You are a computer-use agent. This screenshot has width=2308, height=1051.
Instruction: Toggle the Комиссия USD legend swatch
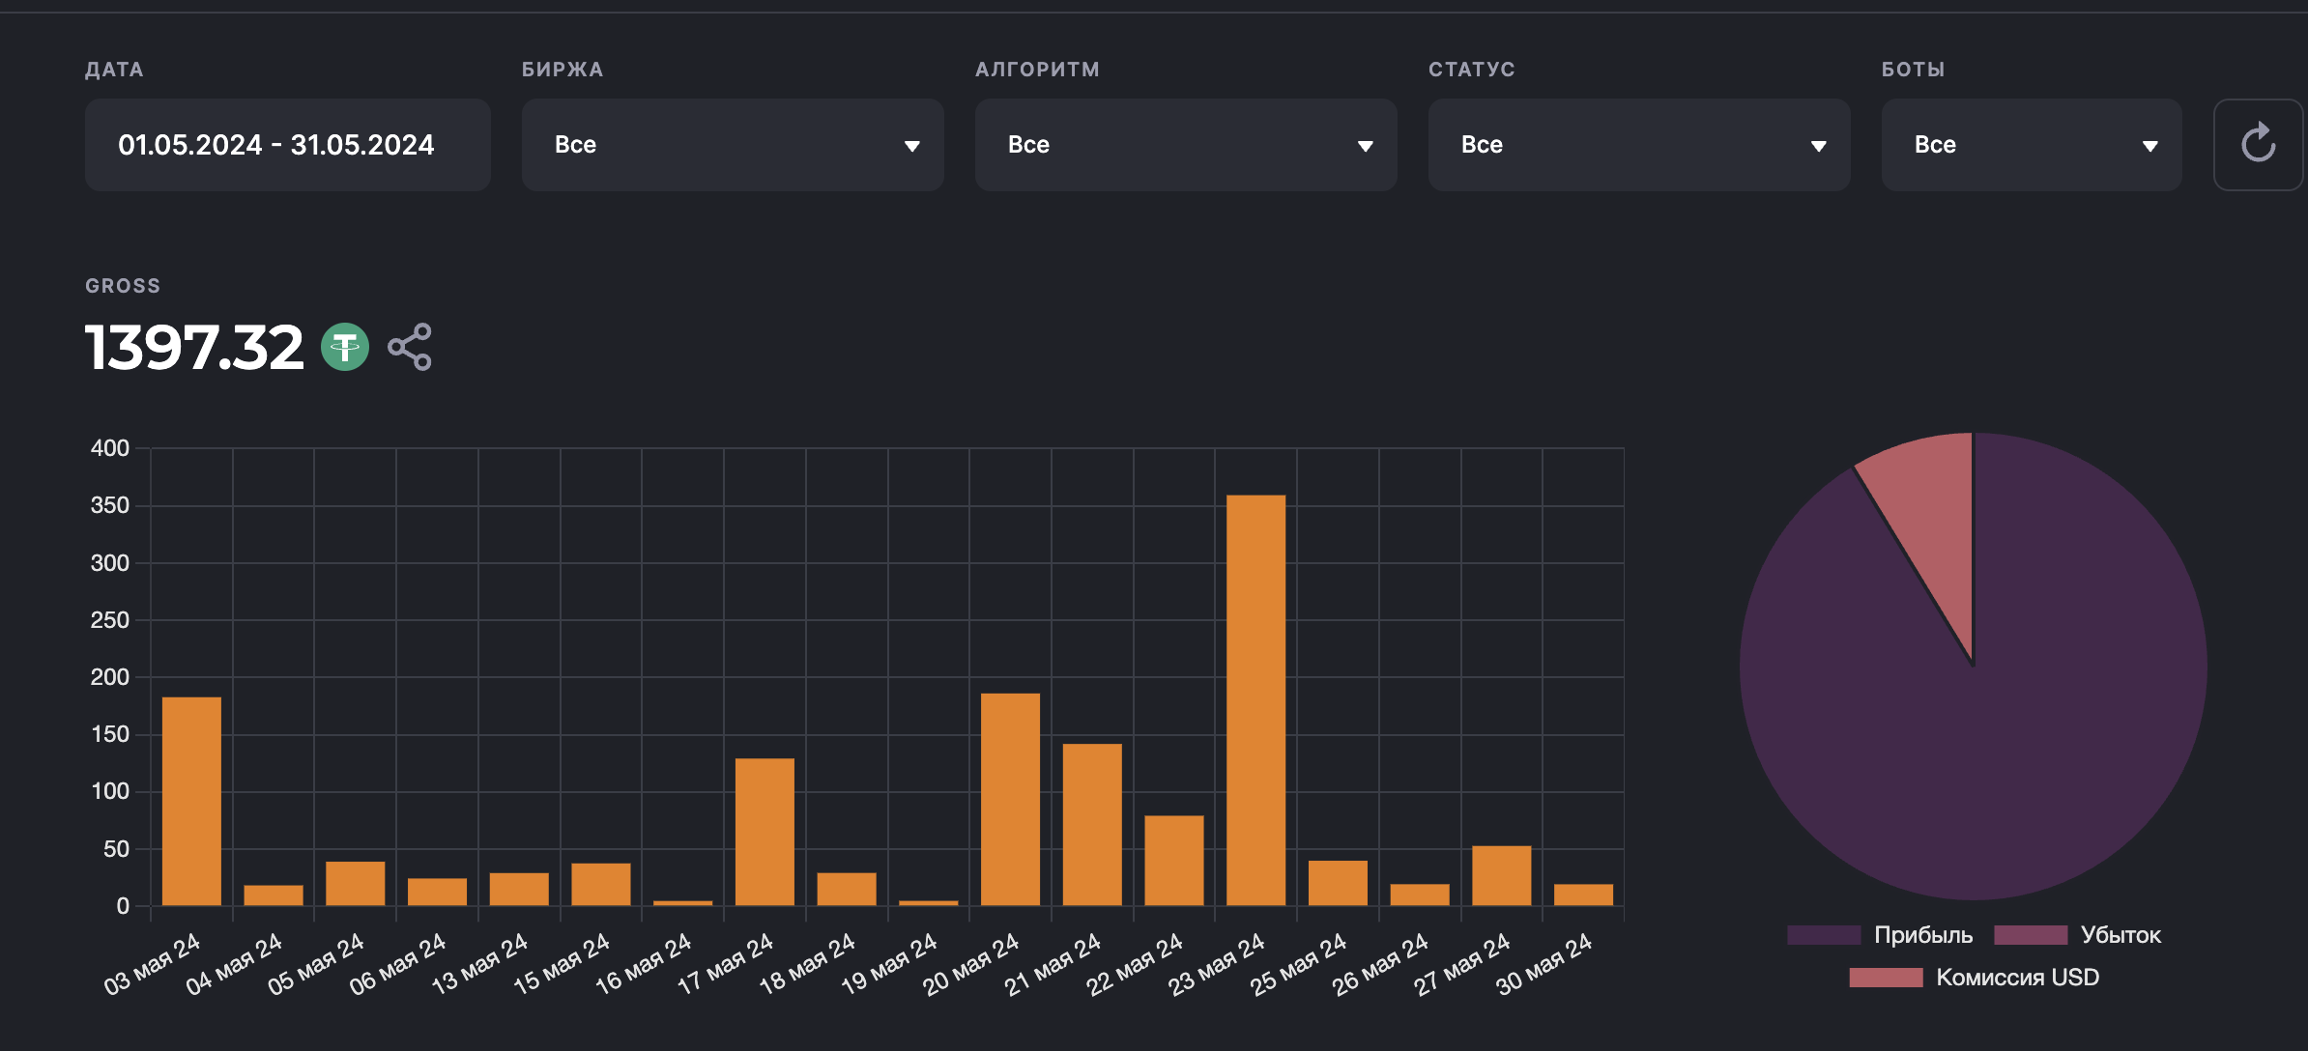click(1886, 978)
